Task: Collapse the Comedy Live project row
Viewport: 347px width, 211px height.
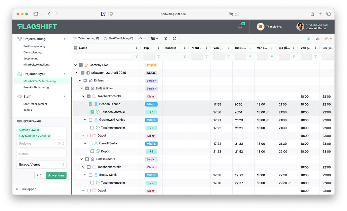Action: (x=75, y=65)
